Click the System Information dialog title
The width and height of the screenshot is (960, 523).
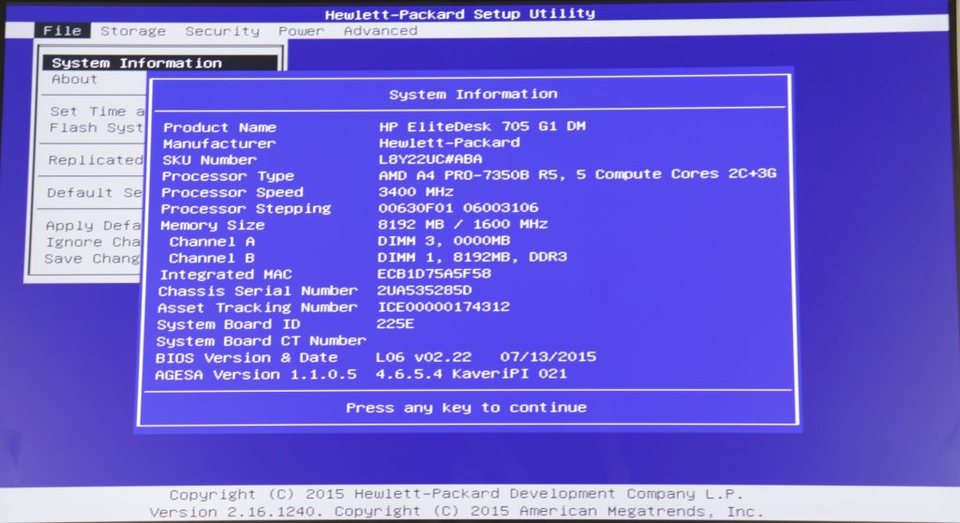473,95
